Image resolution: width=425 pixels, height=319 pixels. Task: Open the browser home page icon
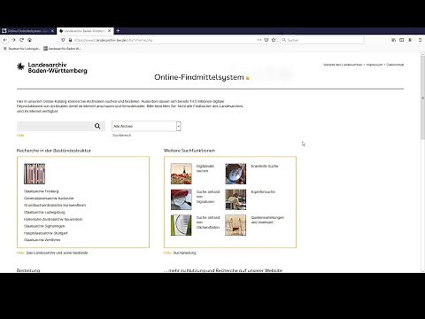29,40
